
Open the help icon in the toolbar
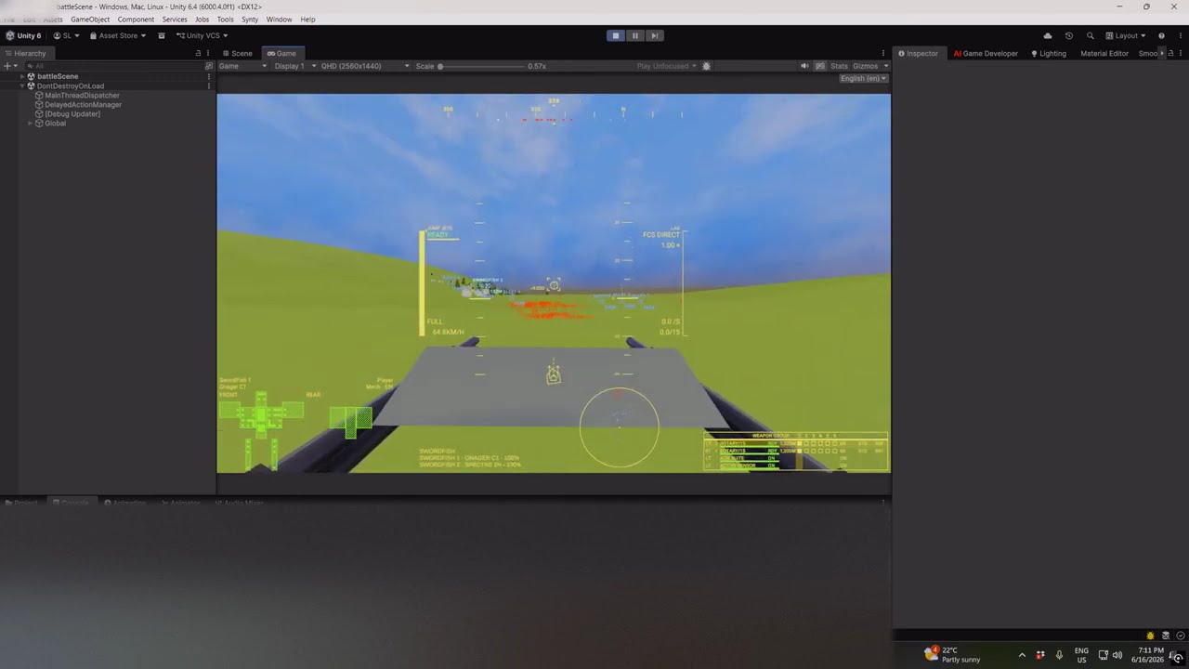1161,35
